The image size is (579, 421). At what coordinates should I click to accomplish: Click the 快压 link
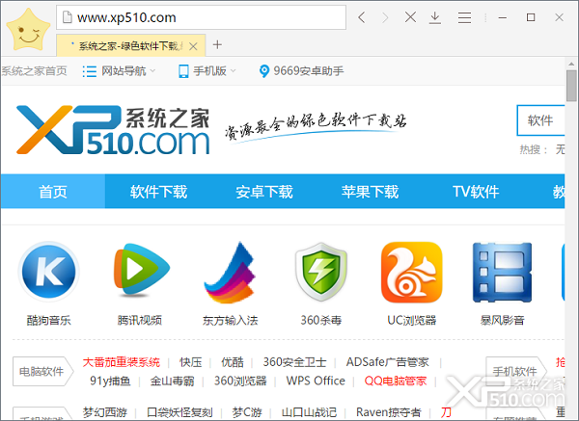coord(190,362)
